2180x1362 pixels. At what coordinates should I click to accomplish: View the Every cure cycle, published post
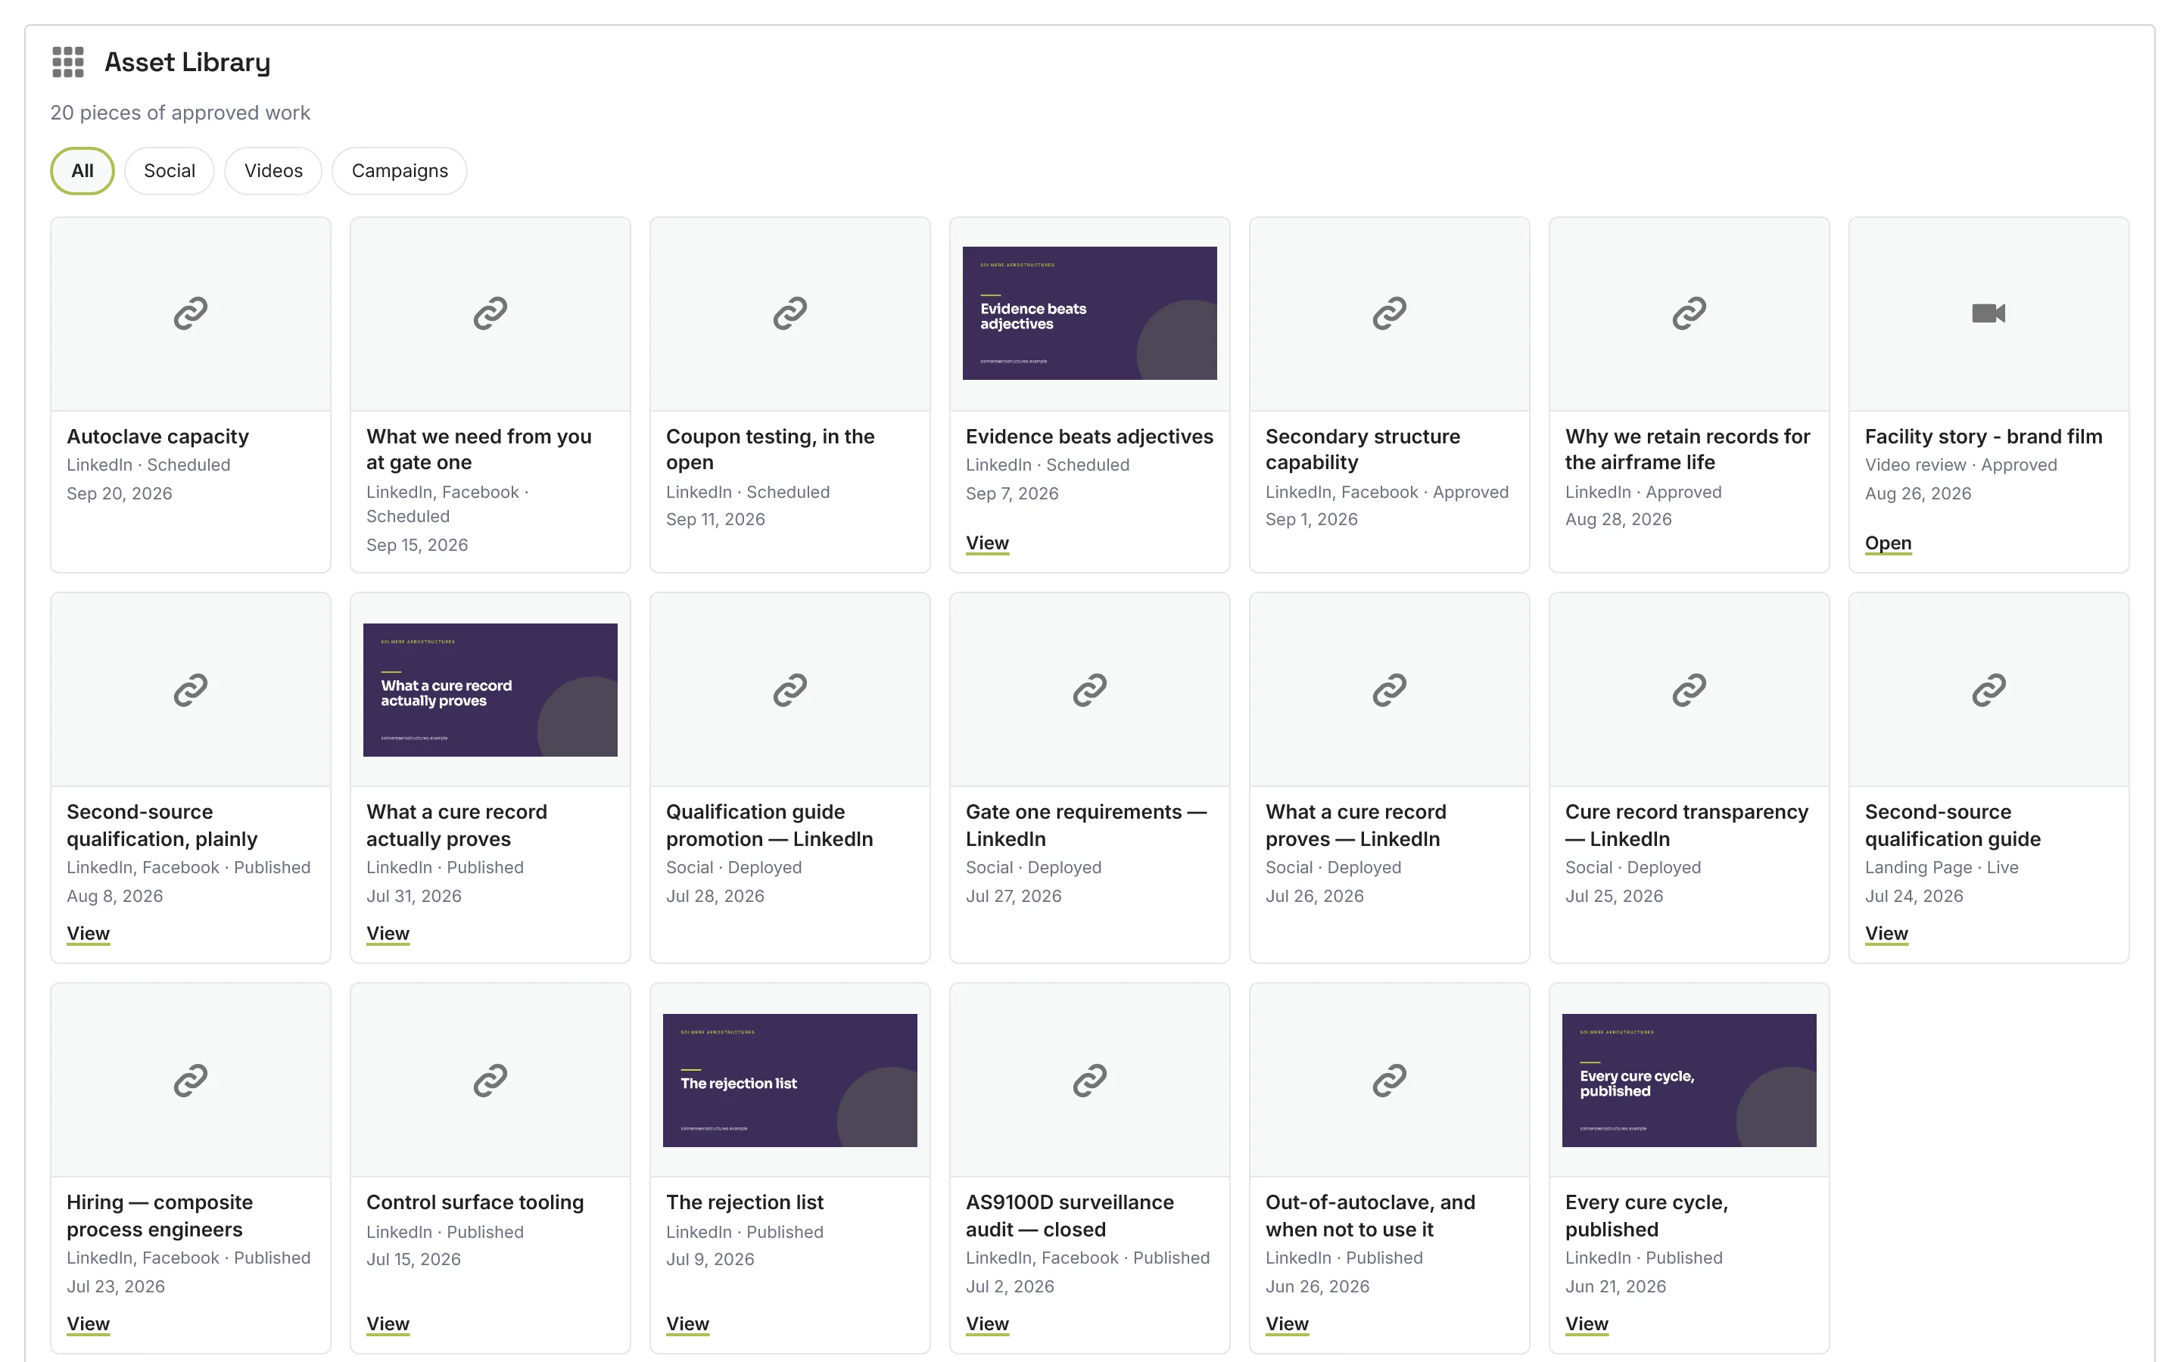[x=1587, y=1324]
